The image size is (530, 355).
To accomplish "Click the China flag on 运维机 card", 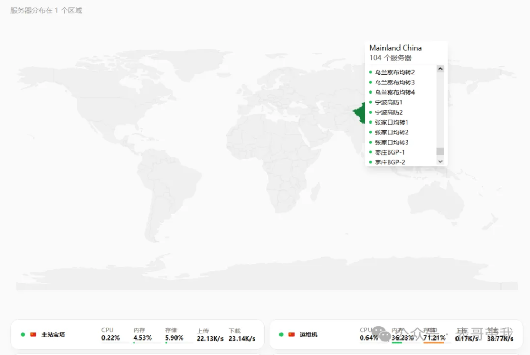I will tap(291, 334).
